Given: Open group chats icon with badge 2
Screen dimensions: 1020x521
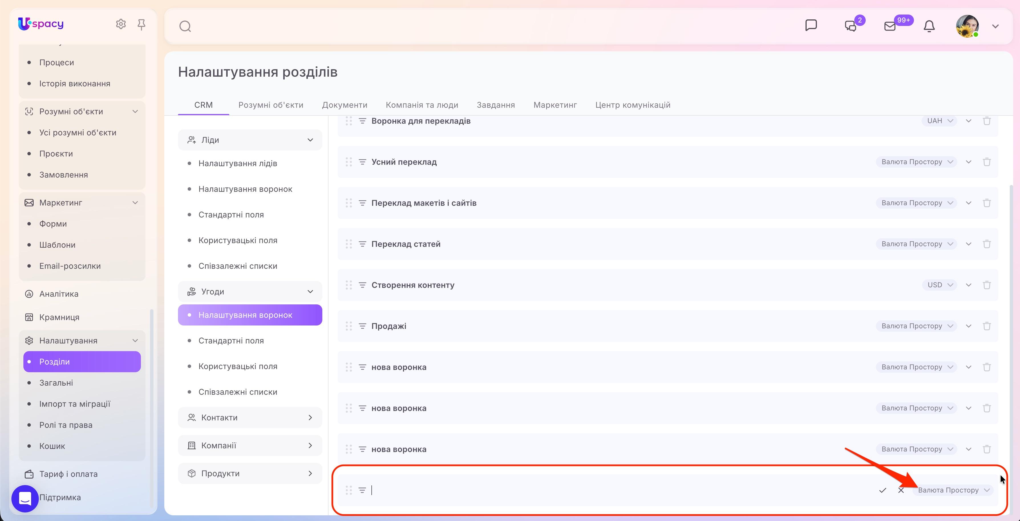Looking at the screenshot, I should coord(851,26).
